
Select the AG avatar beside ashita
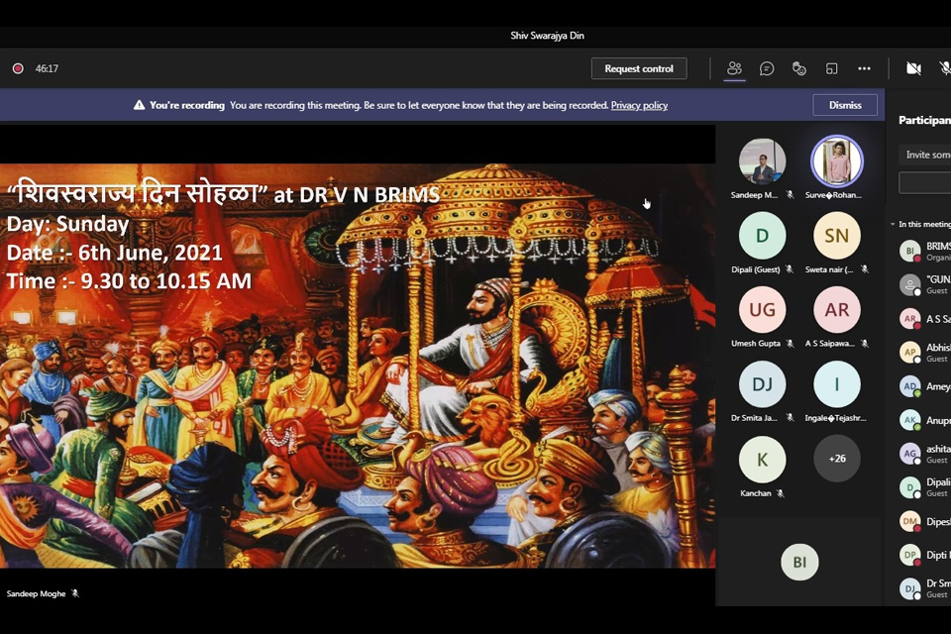tap(909, 454)
